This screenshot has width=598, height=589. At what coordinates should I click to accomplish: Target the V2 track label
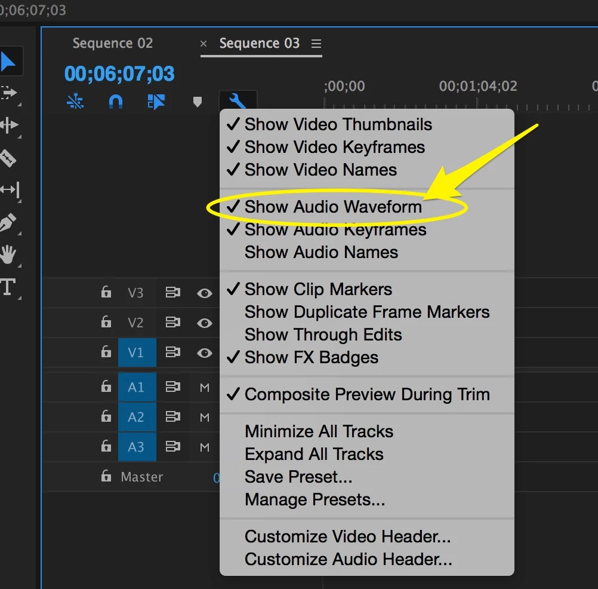coord(135,323)
